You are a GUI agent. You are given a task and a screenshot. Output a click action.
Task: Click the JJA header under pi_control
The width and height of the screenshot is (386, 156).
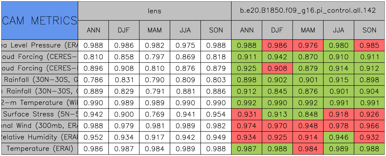click(x=338, y=30)
